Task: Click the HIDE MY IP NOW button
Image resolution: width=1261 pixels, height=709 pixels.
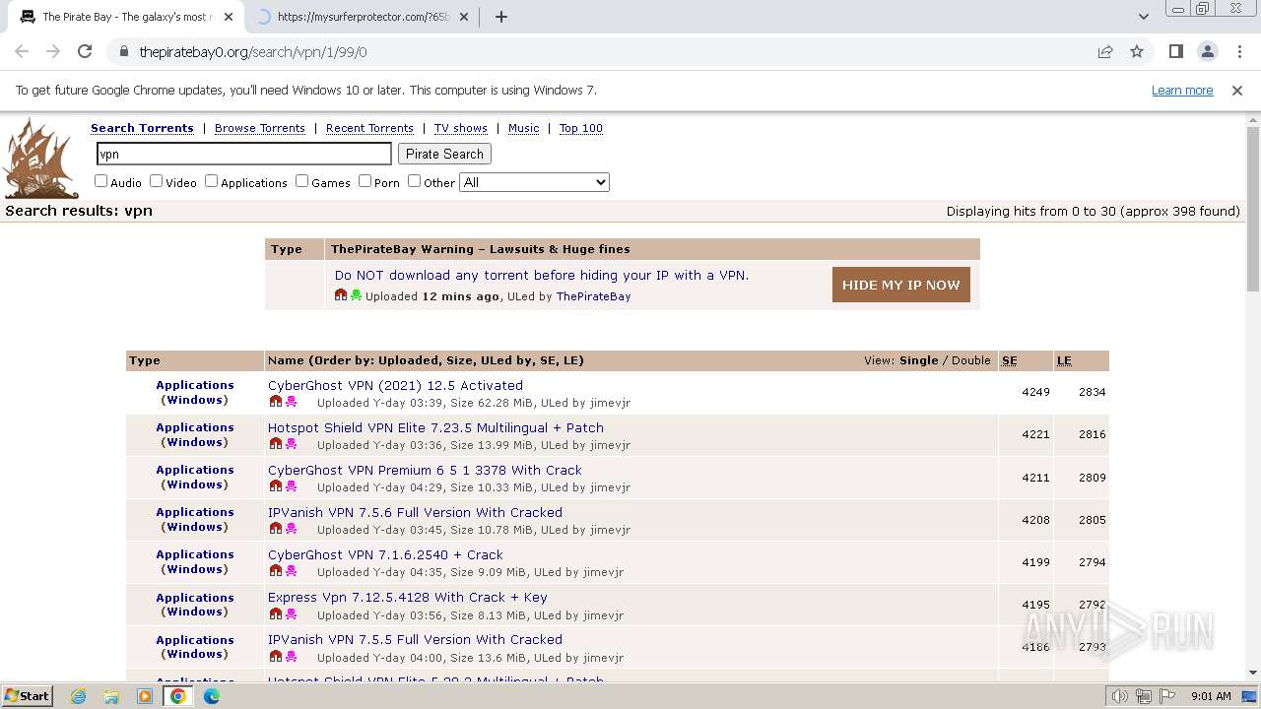Action: tap(900, 285)
